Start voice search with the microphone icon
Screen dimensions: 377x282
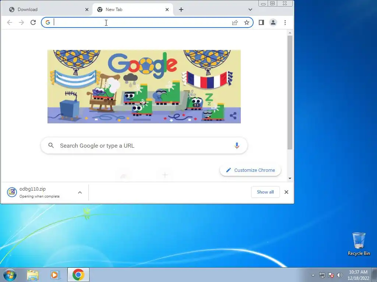click(237, 145)
